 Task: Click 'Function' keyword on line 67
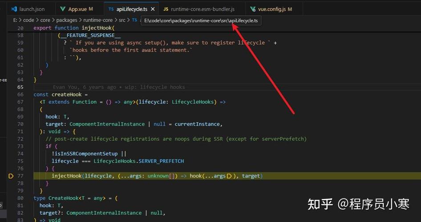click(x=85, y=102)
